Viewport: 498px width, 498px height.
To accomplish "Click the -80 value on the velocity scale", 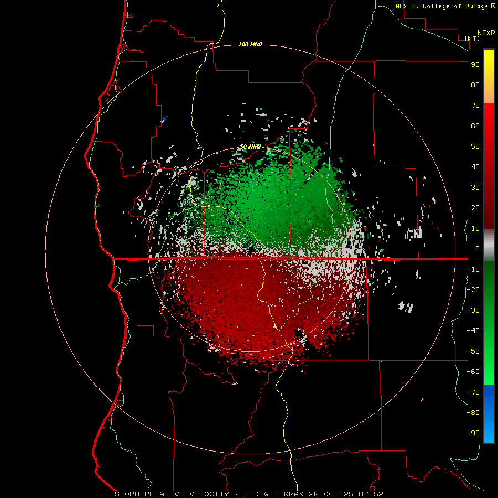I will 473,413.
